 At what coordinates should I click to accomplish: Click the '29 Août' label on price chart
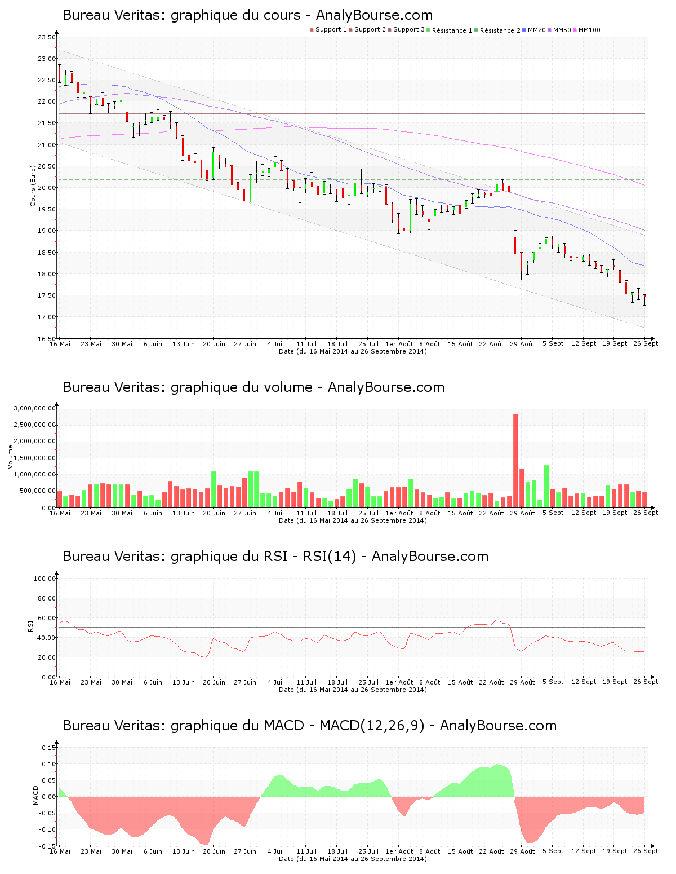(523, 344)
